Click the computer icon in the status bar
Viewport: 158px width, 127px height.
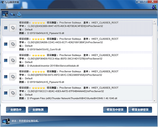point(6,121)
